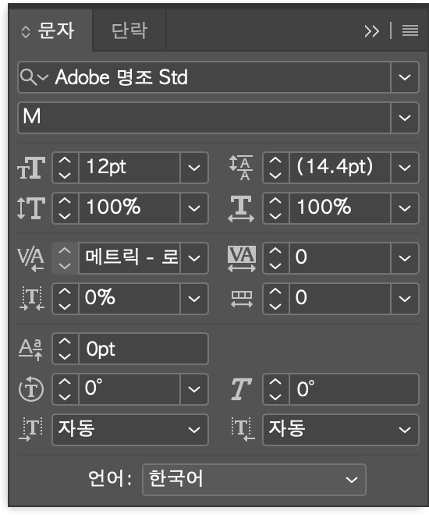Image resolution: width=429 pixels, height=518 pixels.
Task: Click the 12pt font size field
Action: coord(129,168)
